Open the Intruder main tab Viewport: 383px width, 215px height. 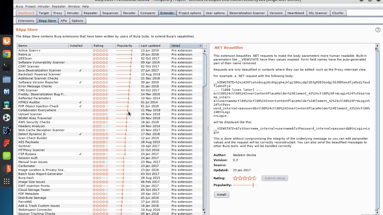click(x=73, y=13)
